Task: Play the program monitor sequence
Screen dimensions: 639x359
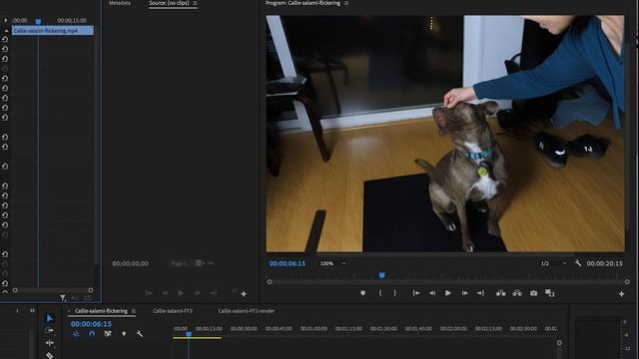Action: click(x=448, y=293)
